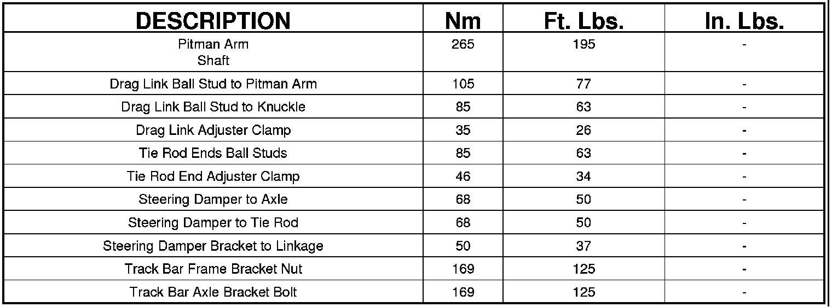Select the Nm column header
The width and height of the screenshot is (832, 307).
[x=463, y=21]
